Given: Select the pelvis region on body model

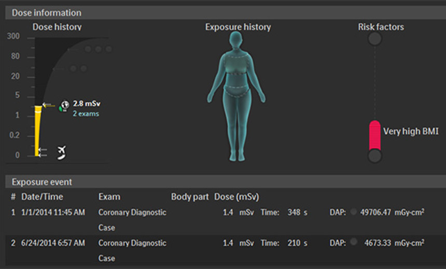Looking at the screenshot, I should (x=237, y=92).
